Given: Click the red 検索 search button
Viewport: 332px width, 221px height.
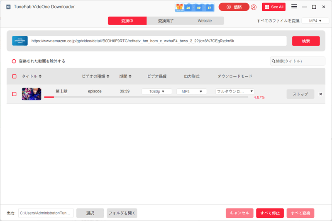Looking at the screenshot, I should pos(306,41).
